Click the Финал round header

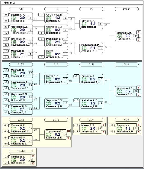(127, 9)
